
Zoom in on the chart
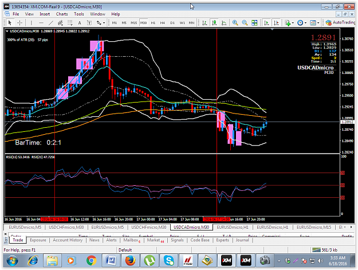tap(235, 22)
